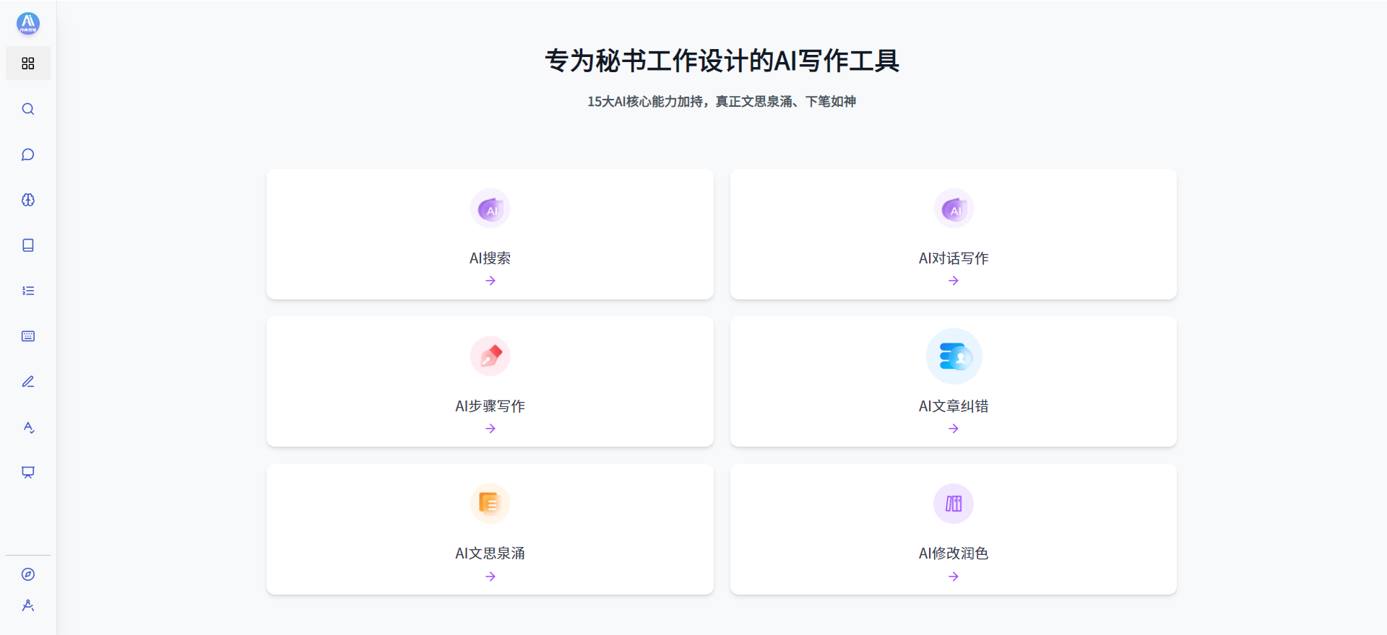
Task: Open the AI对话写作 label link
Action: pyautogui.click(x=954, y=258)
